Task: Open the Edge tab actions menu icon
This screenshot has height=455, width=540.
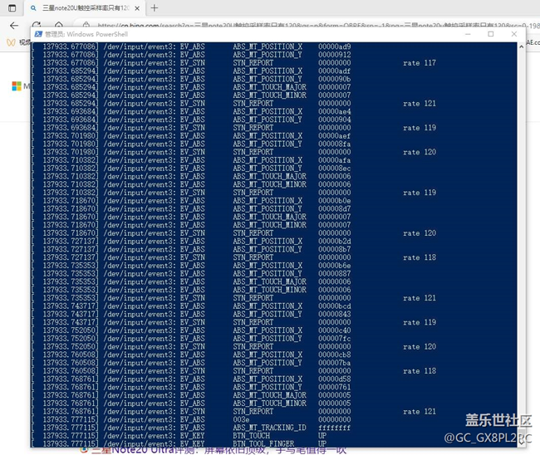Action: pos(11,8)
